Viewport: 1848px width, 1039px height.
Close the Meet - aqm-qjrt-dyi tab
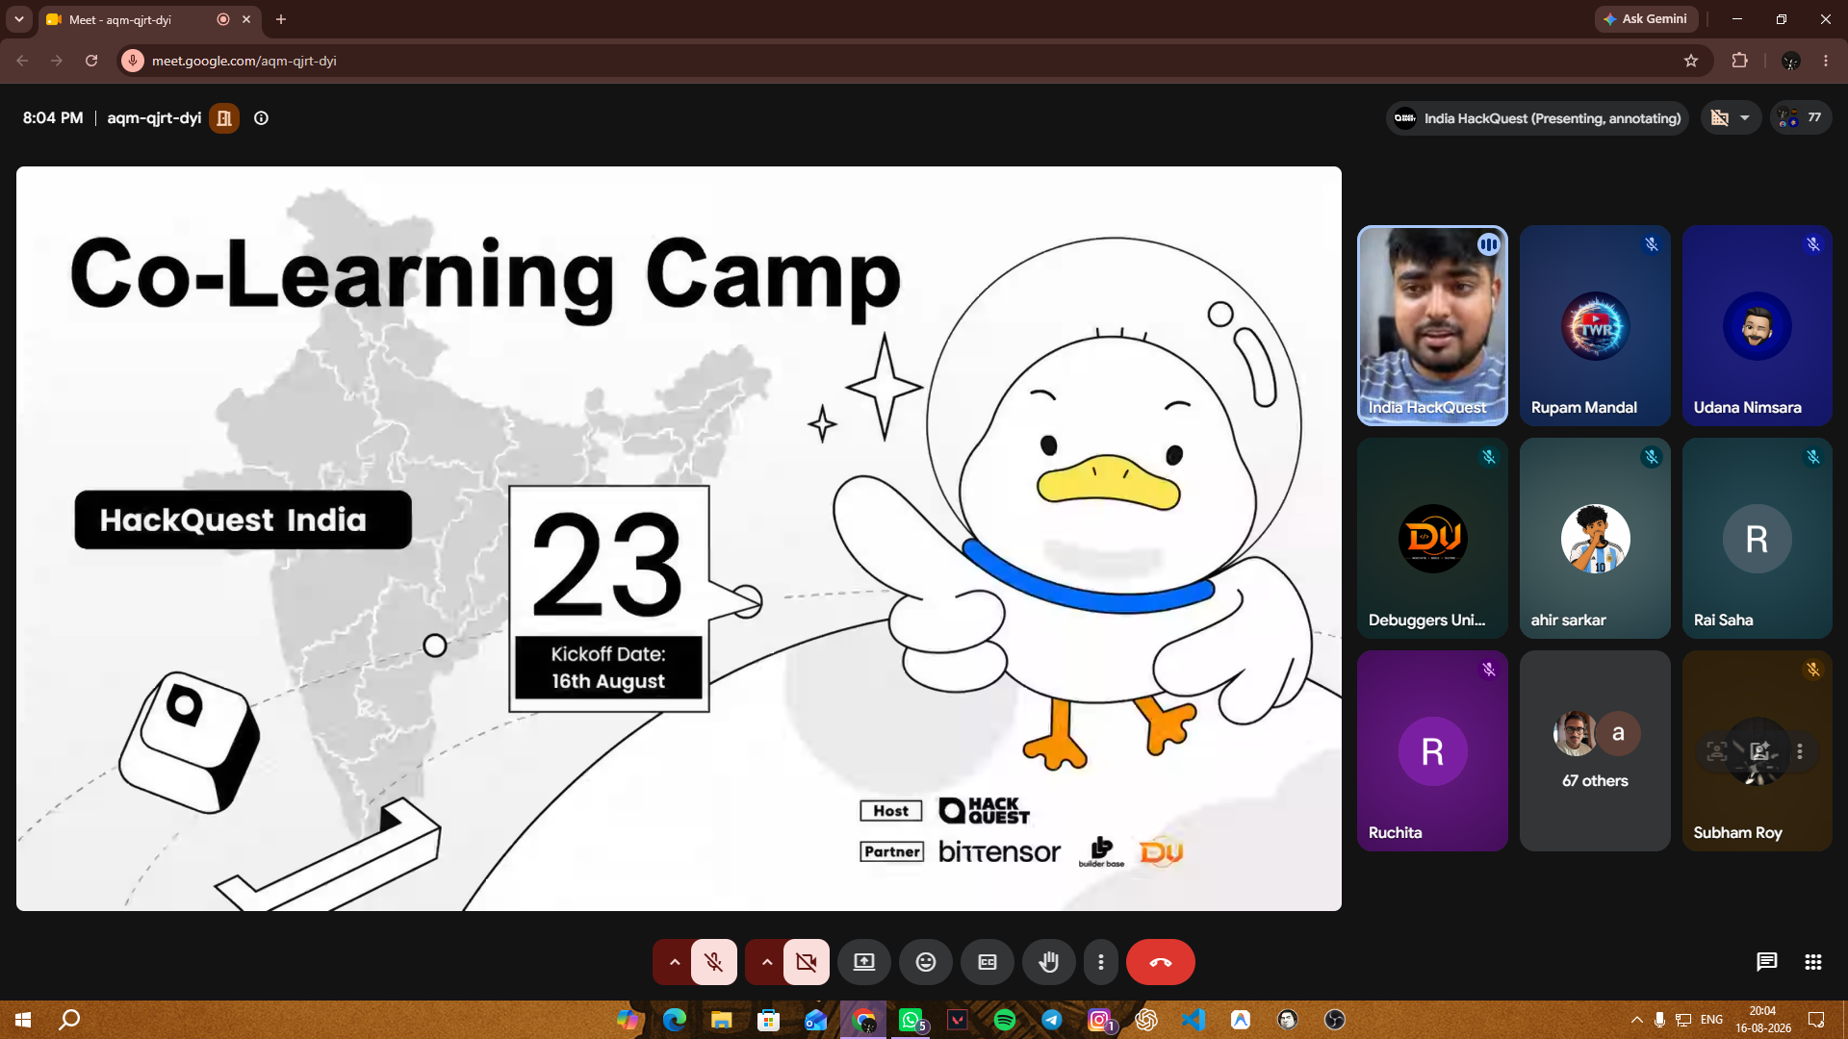tap(246, 19)
